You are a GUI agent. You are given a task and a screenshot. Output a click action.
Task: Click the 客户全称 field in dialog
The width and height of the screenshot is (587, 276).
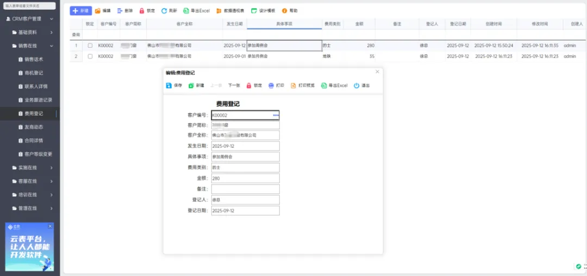(x=246, y=135)
